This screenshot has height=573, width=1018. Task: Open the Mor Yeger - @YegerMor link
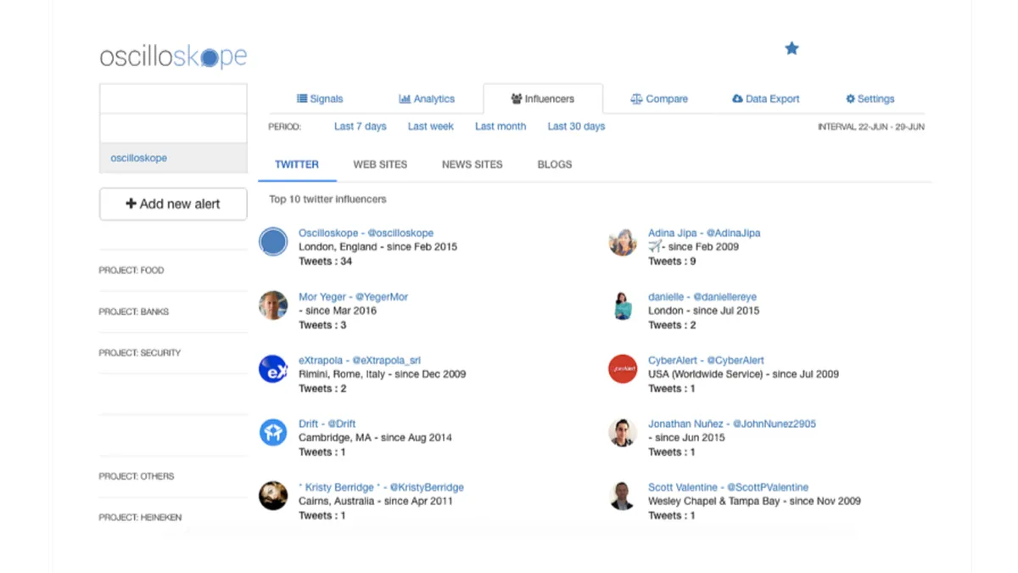point(353,297)
